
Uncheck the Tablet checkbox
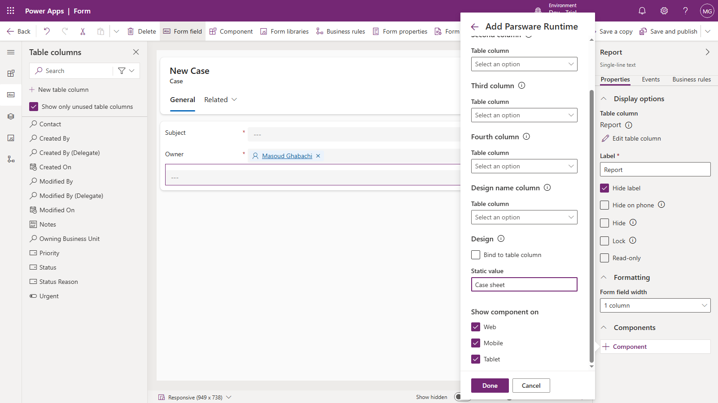click(x=476, y=359)
